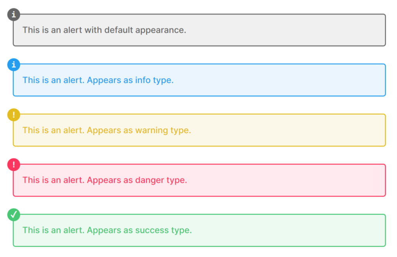
Task: Click the green success type alert text
Action: coord(107,230)
